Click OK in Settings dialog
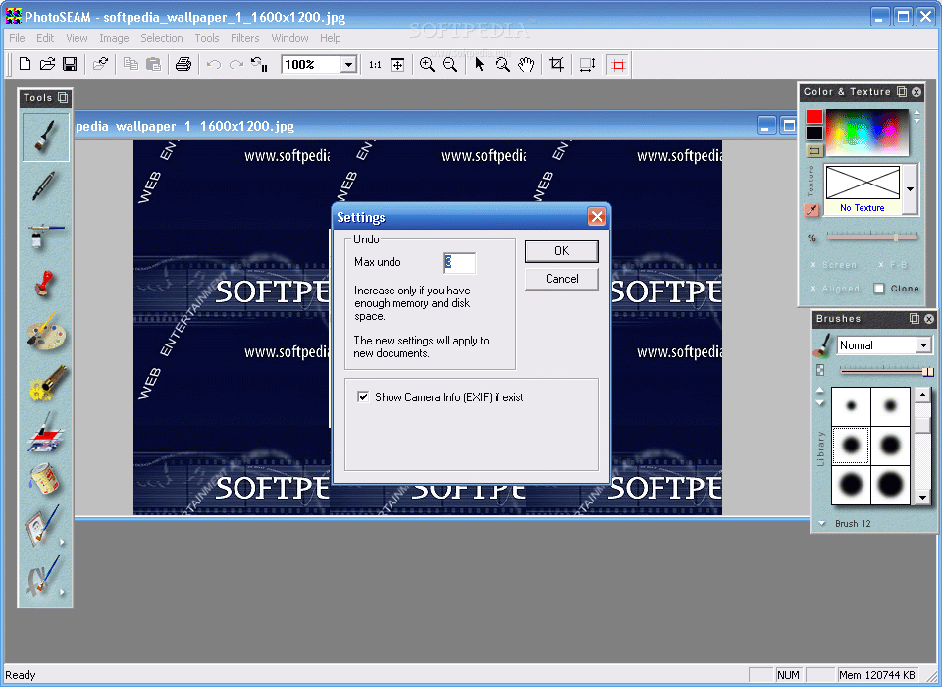 point(561,251)
